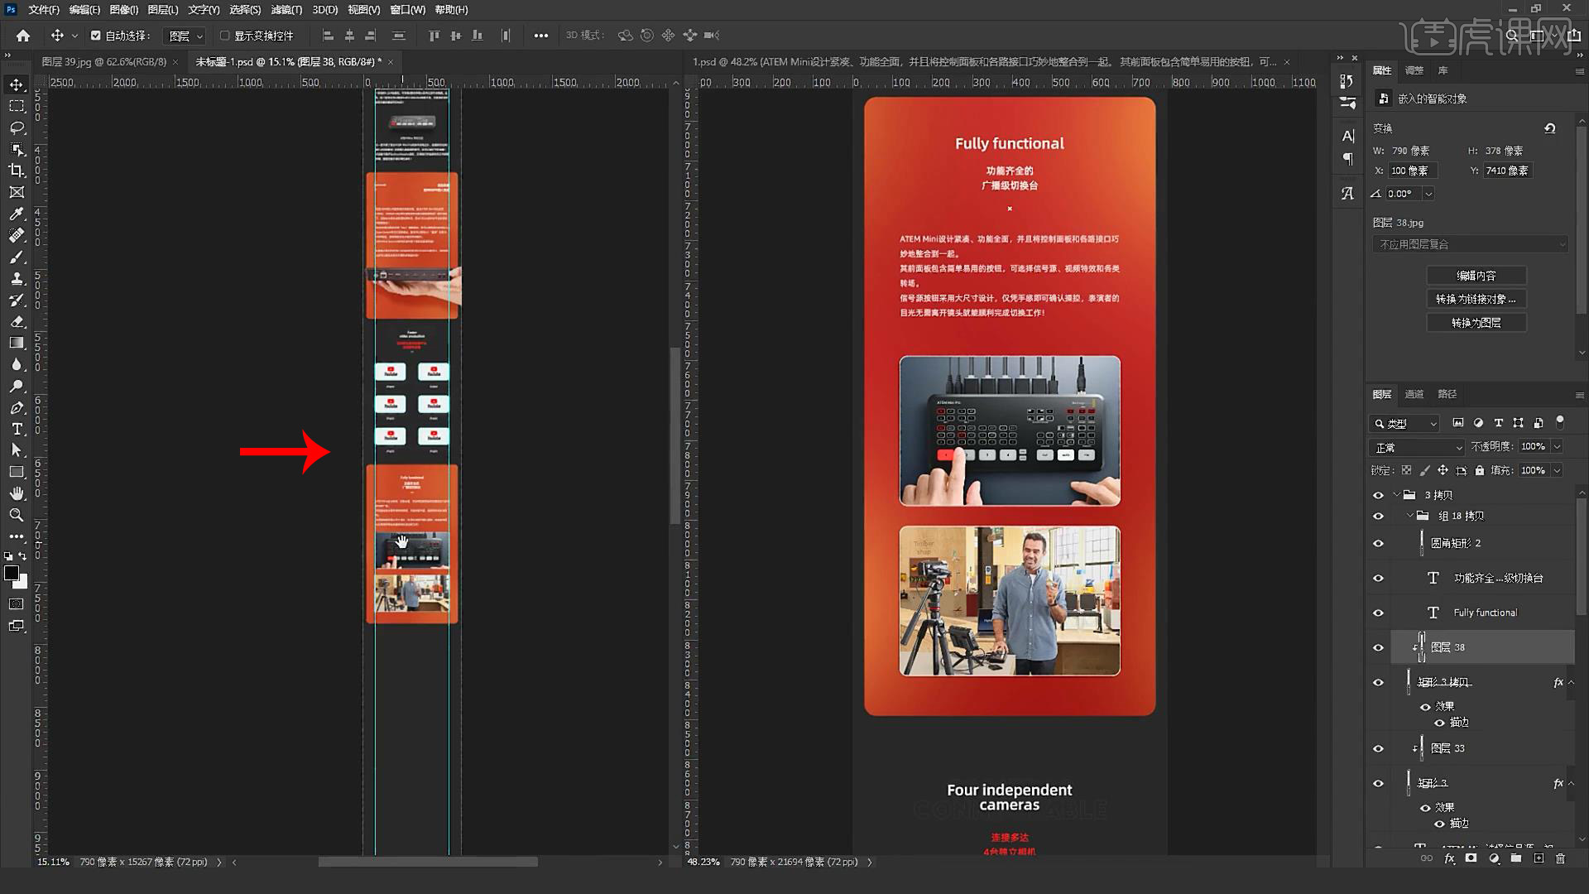Select the Brush tool

[x=17, y=257]
